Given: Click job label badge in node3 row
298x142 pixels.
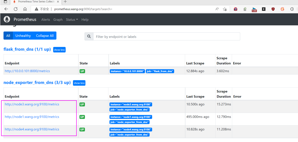Looking at the screenshot, I should point(129,110).
